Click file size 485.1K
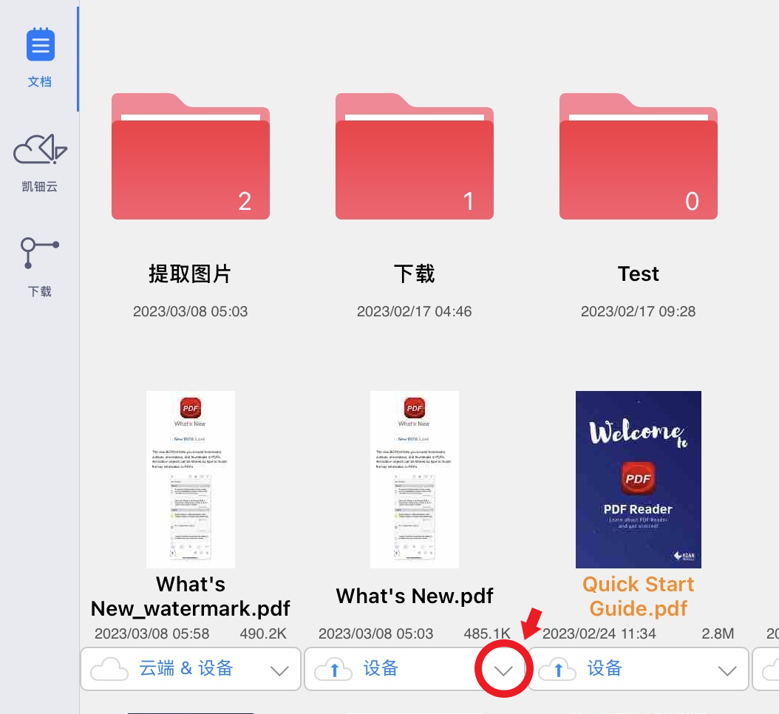 487,633
